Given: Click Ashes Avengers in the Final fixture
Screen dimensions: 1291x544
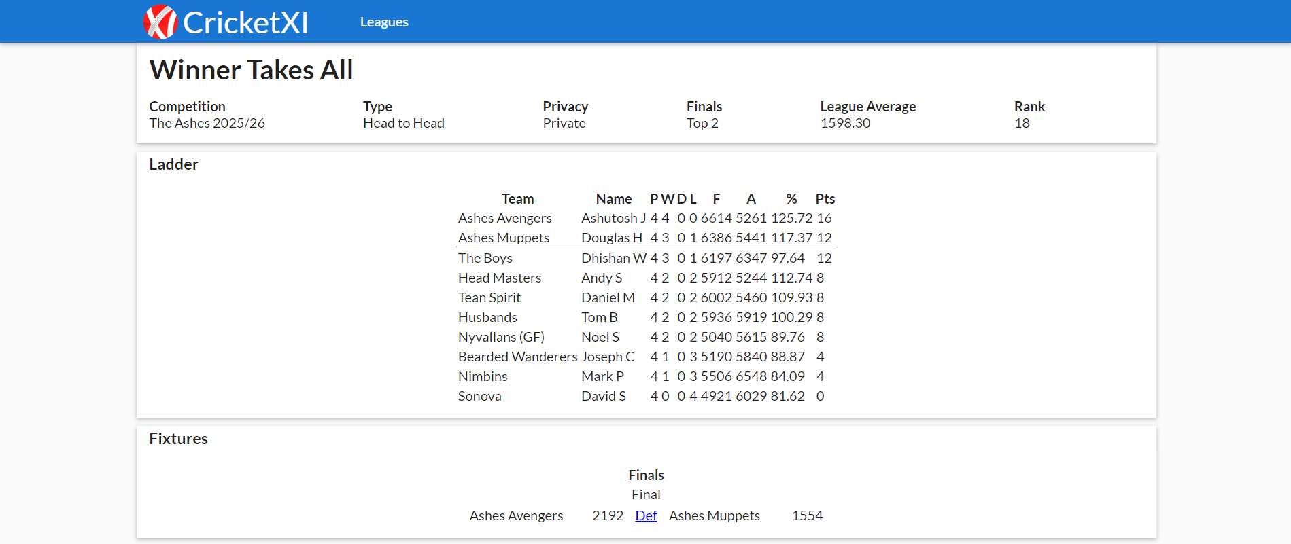Looking at the screenshot, I should 516,515.
